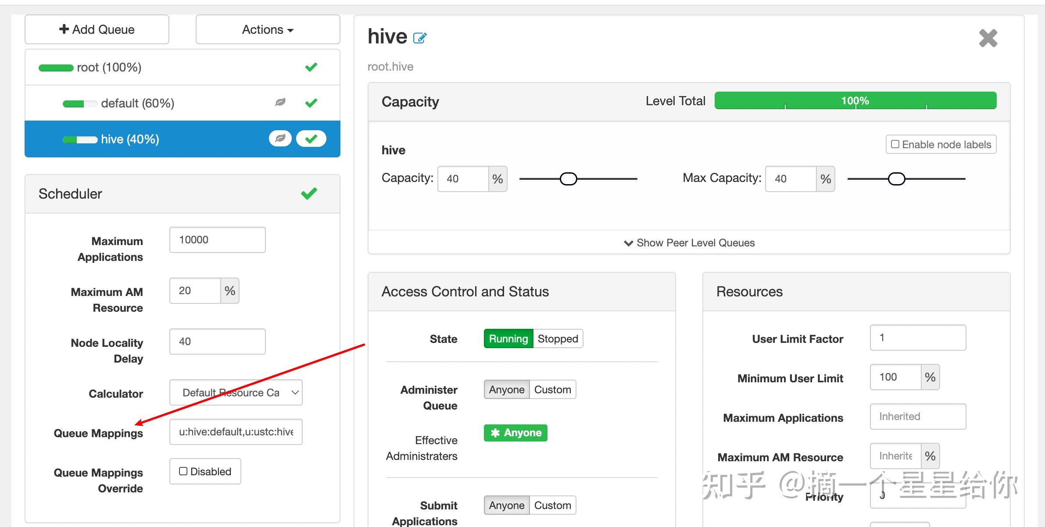Click green checkmark on default queue row
Image resolution: width=1045 pixels, height=527 pixels.
click(311, 103)
